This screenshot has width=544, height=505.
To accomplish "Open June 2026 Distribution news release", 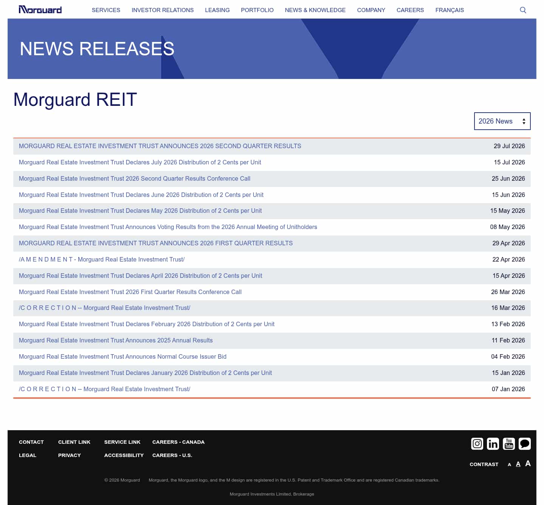I will (141, 195).
